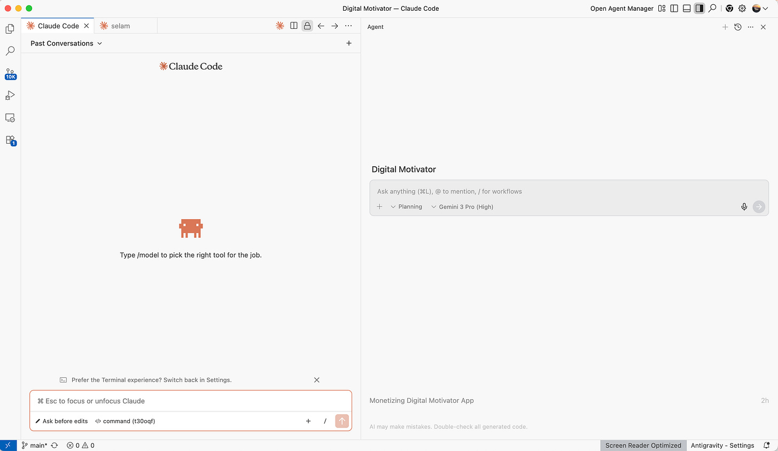Image resolution: width=778 pixels, height=451 pixels.
Task: Open the Monetizing Digital Motivator App conversation
Action: pos(569,400)
